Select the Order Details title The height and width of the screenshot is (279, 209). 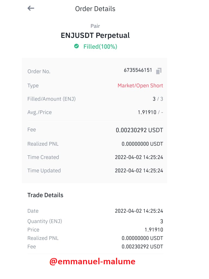95,9
